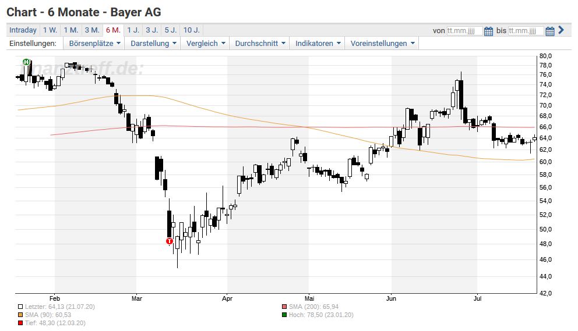Select the 3 M. time range tab

[92, 30]
